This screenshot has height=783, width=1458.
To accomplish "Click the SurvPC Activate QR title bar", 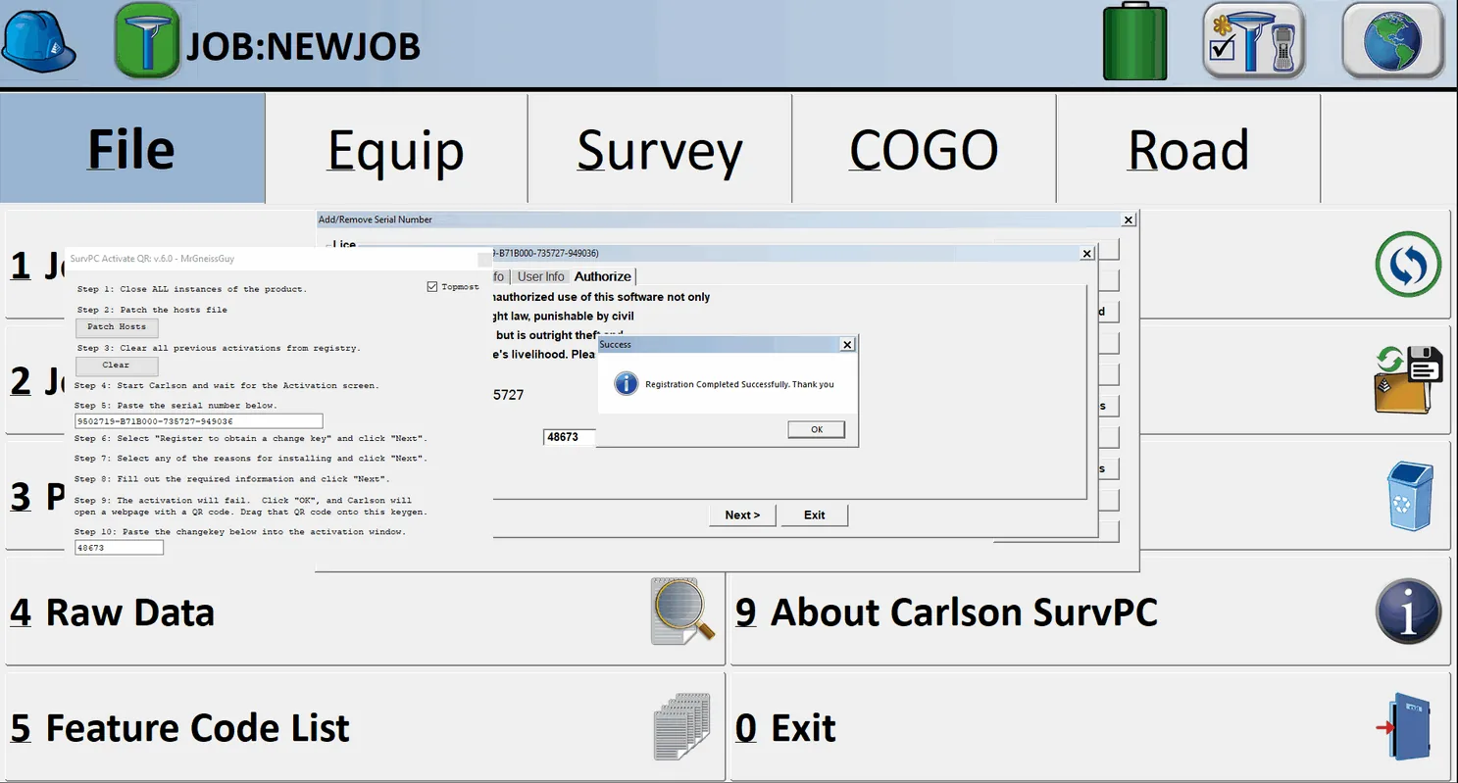I will tap(279, 259).
